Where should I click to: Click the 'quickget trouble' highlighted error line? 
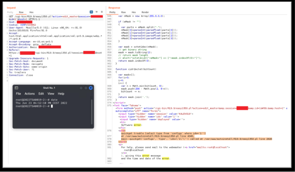point(163,133)
